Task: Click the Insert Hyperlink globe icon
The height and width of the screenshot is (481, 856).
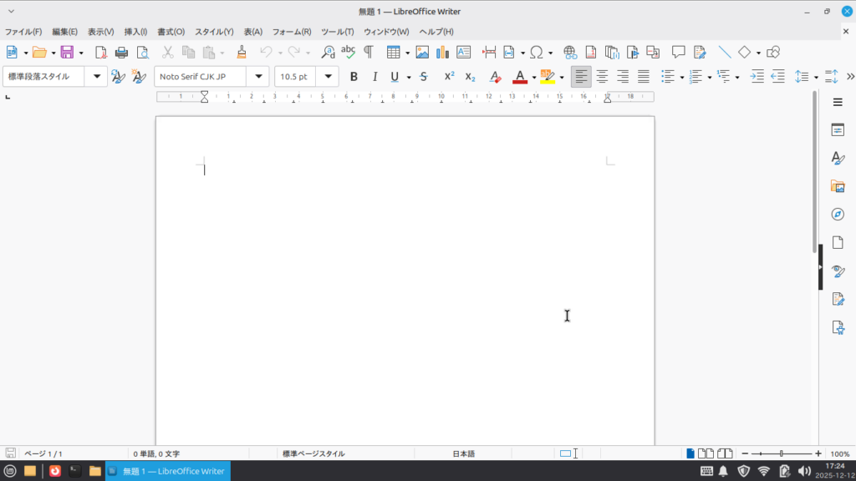Action: [x=570, y=53]
